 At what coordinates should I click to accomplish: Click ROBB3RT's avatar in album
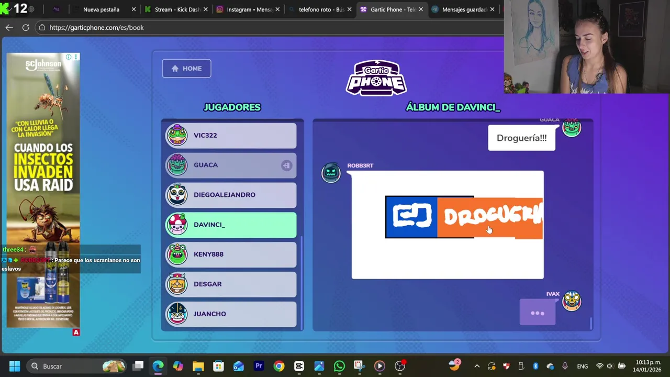pos(331,173)
